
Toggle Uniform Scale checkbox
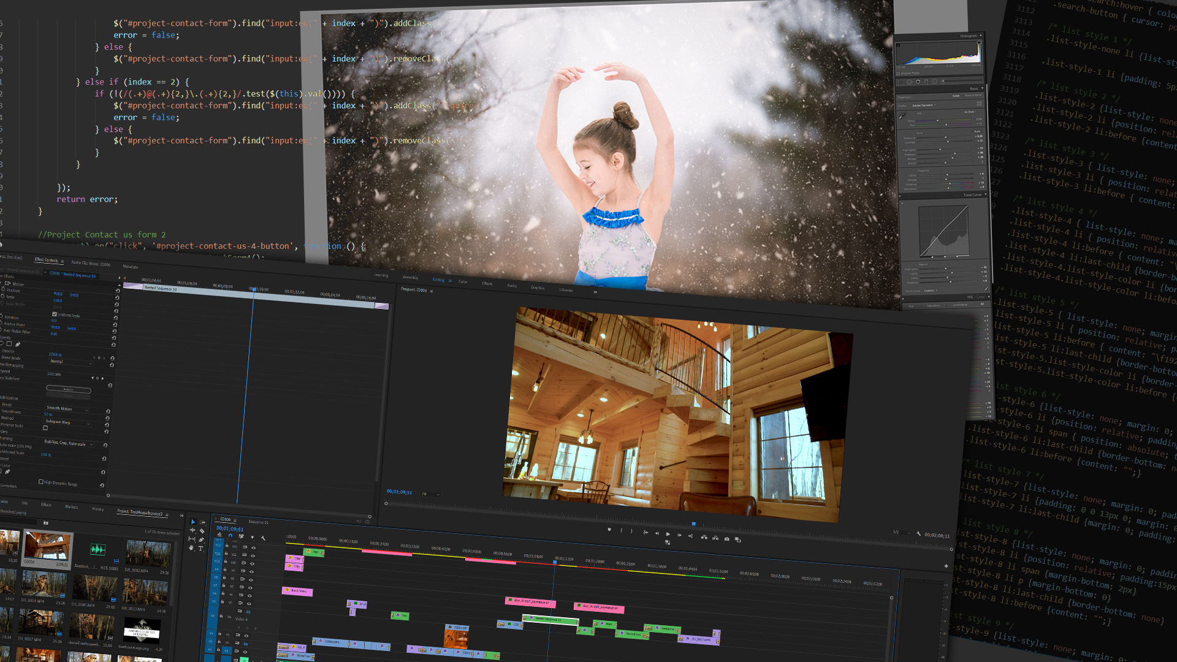54,314
